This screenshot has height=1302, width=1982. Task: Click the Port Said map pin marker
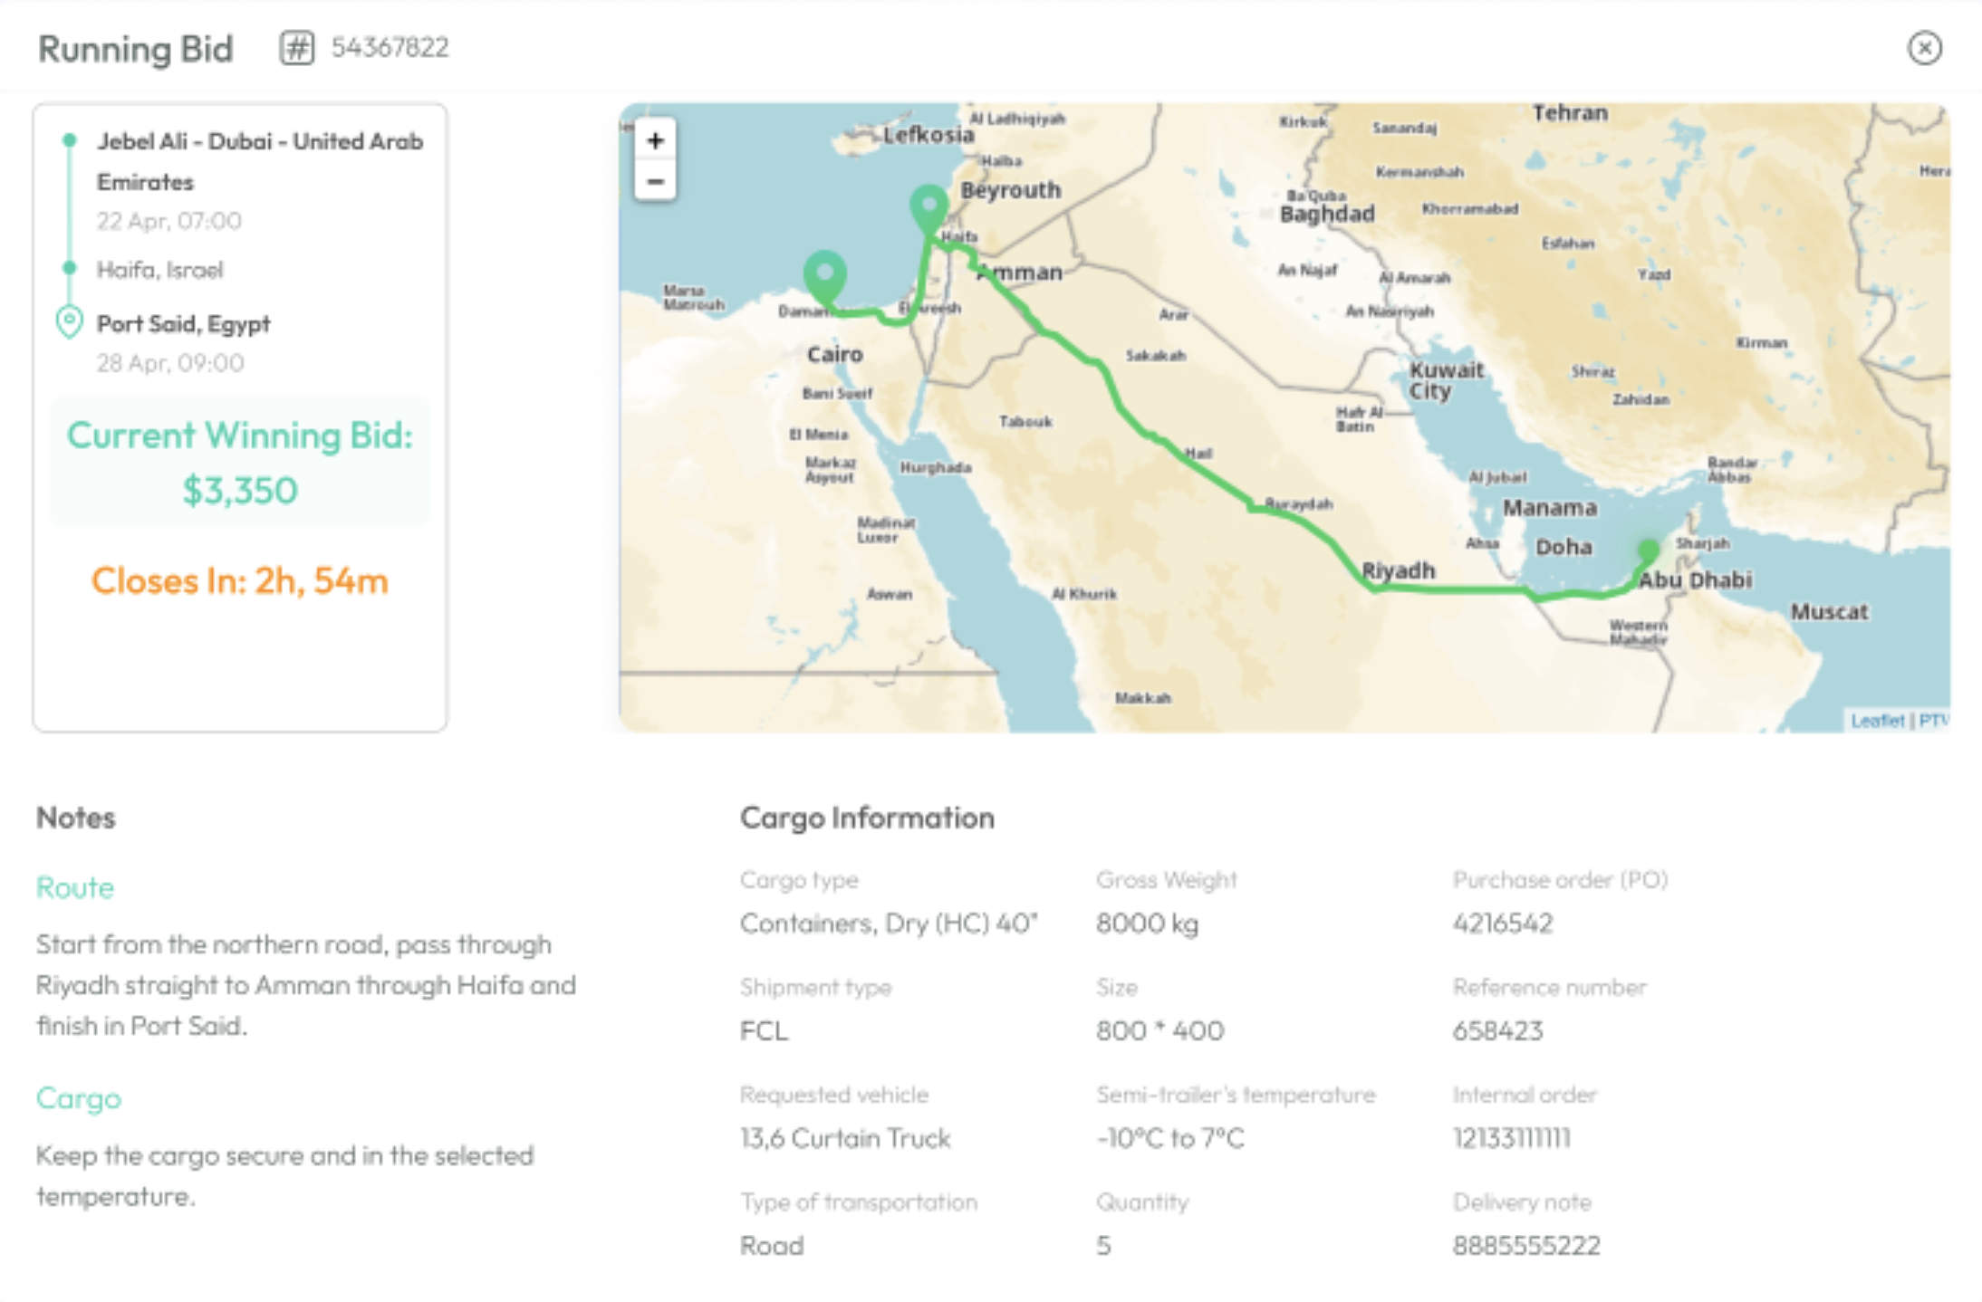click(x=825, y=274)
